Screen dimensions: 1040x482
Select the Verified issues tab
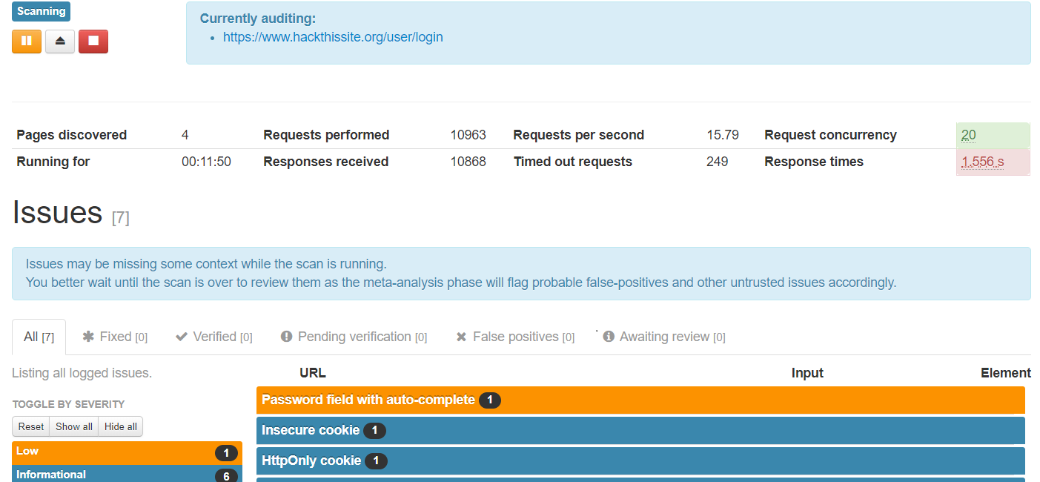pos(214,337)
